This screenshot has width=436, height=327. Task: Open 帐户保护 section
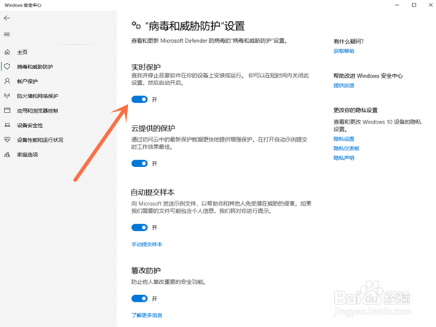coord(27,81)
